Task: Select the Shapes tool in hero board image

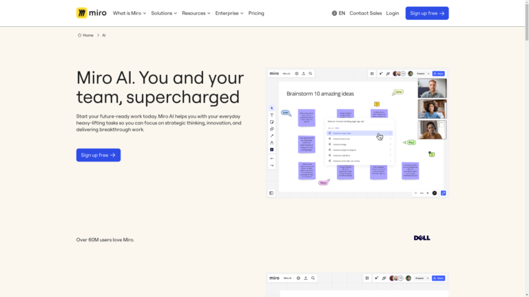Action: pos(271,129)
